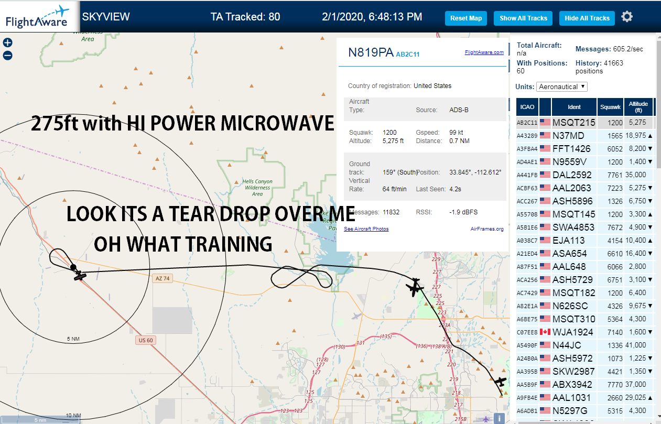Viewport: 661px width, 424px height.
Task: Select the N5297G aircraft row
Action: tap(584, 410)
